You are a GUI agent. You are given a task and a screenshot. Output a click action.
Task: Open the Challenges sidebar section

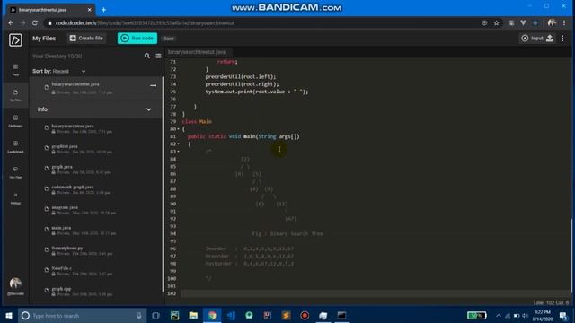tap(15, 121)
